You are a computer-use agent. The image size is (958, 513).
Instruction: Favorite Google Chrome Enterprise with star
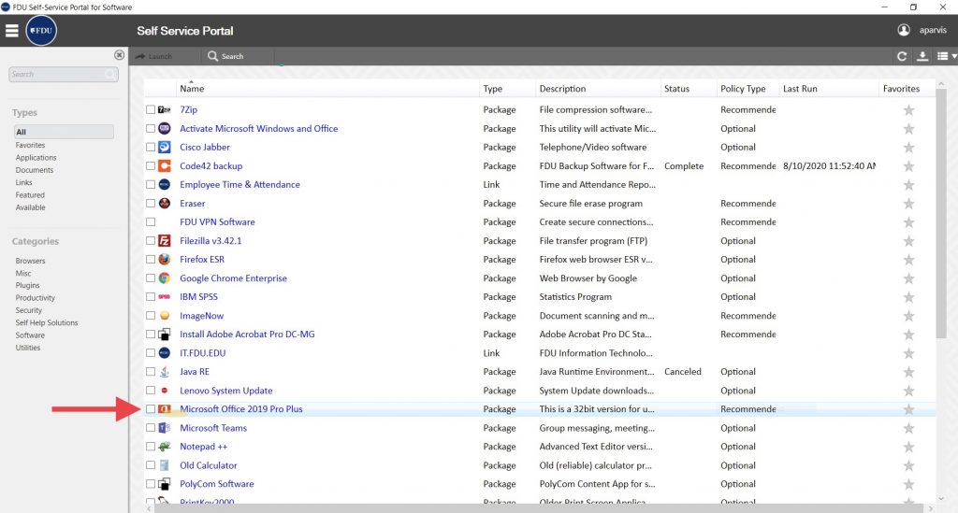pos(908,278)
